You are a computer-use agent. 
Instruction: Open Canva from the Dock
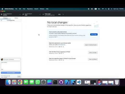49,82
